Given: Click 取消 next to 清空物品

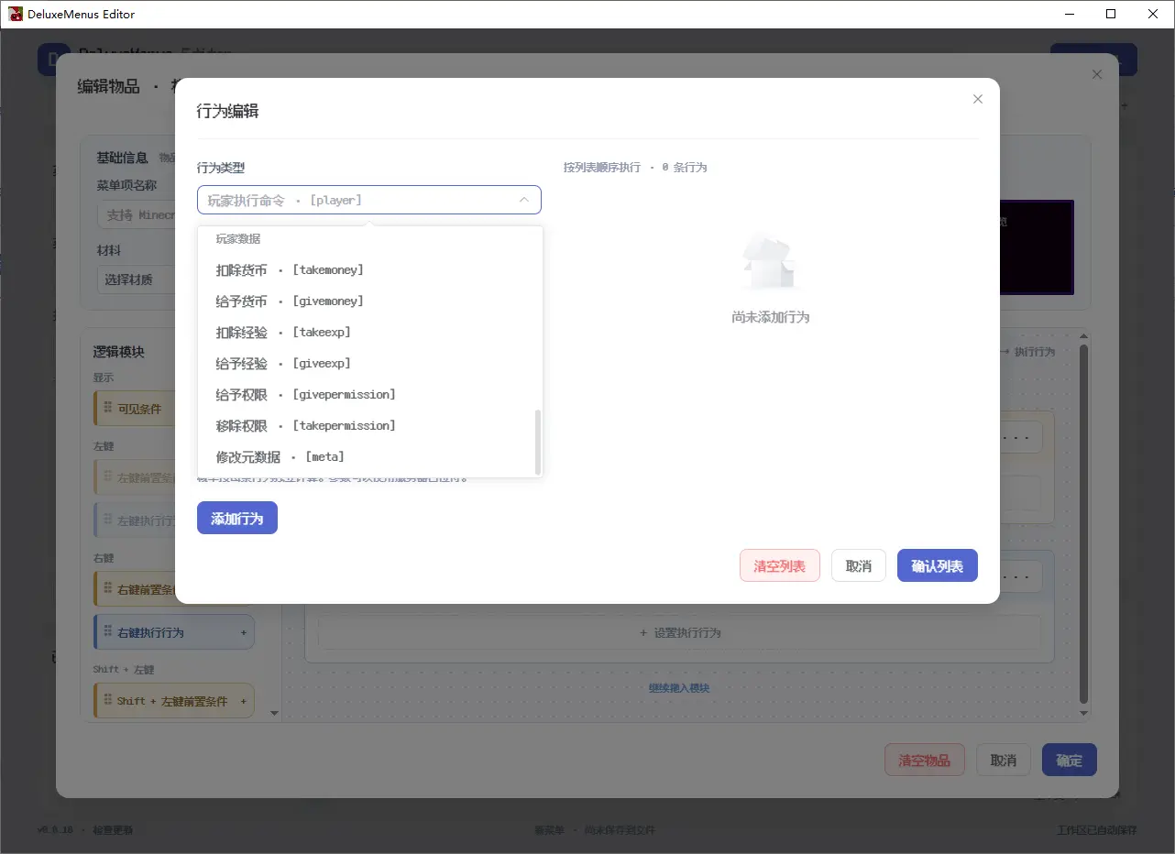Looking at the screenshot, I should pyautogui.click(x=1004, y=761).
